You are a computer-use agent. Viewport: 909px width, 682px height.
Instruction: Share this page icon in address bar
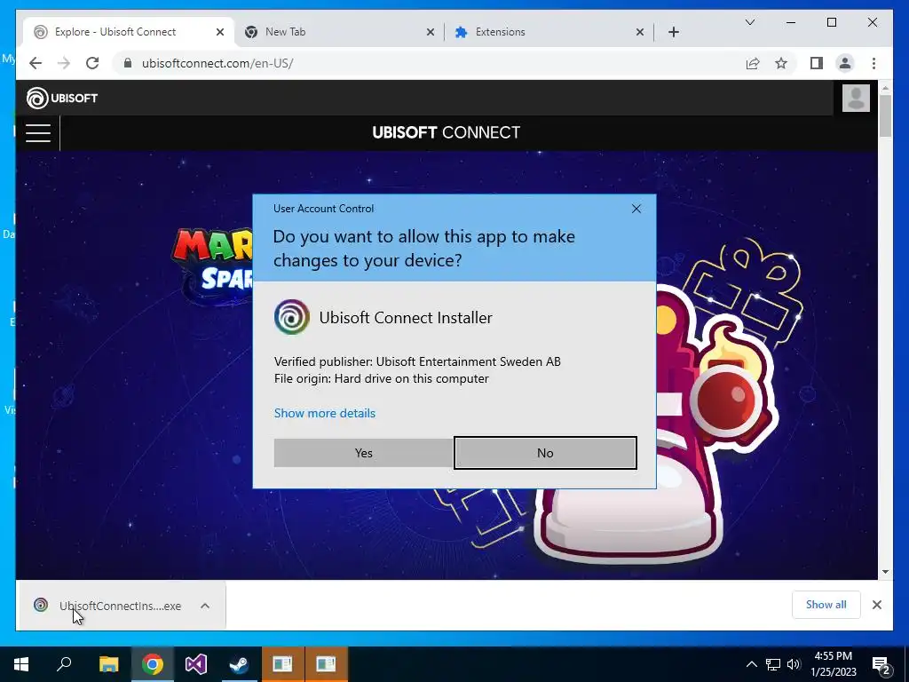point(753,63)
